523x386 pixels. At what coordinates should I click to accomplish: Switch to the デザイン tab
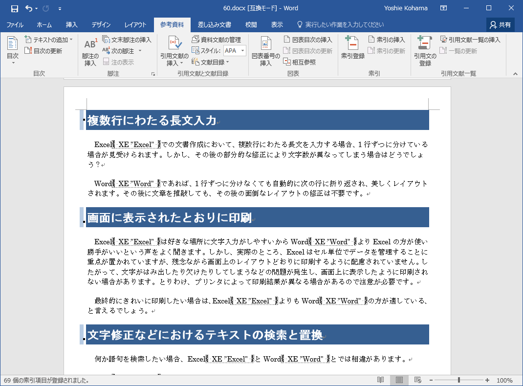click(x=101, y=24)
